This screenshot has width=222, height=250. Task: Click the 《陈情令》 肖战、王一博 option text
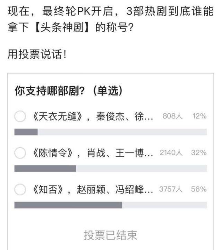tap(93, 153)
